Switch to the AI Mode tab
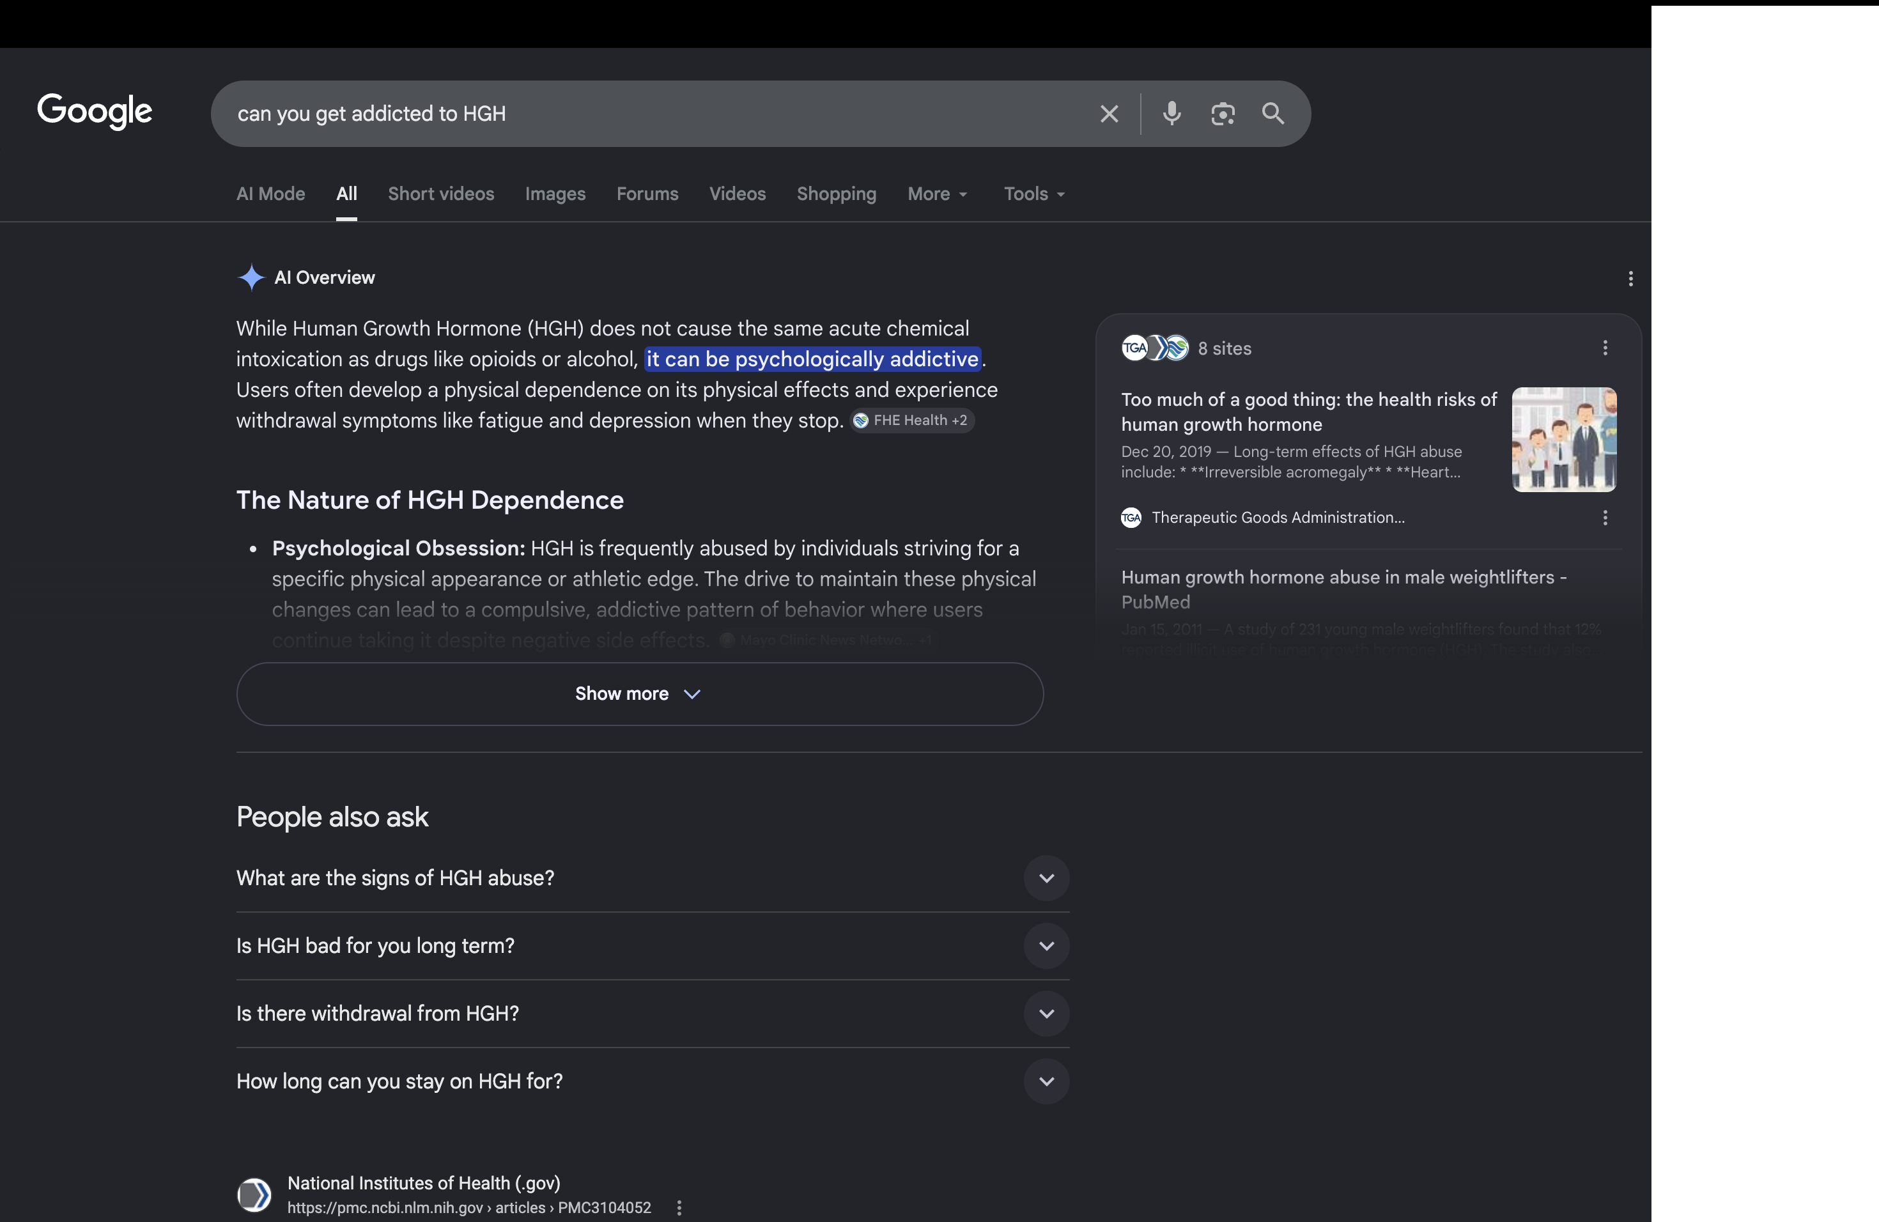This screenshot has width=1879, height=1222. (271, 194)
